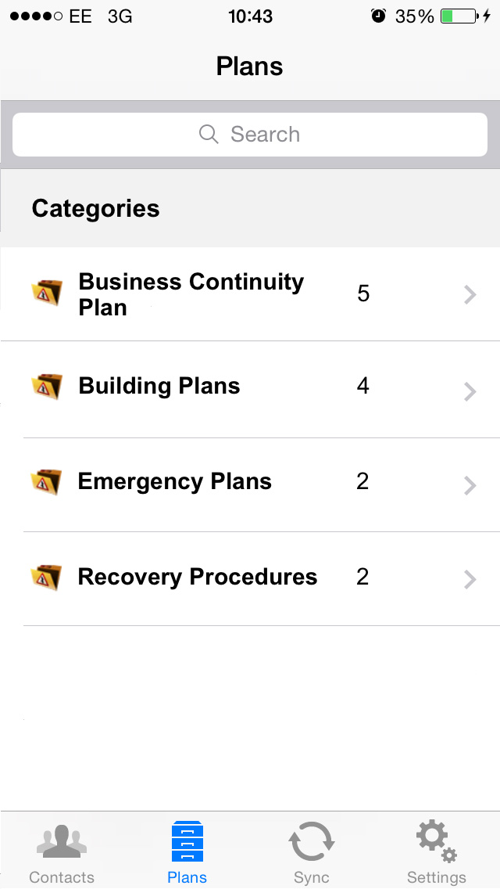This screenshot has height=889, width=500.
Task: Open the Contacts tab icon
Action: click(x=62, y=841)
